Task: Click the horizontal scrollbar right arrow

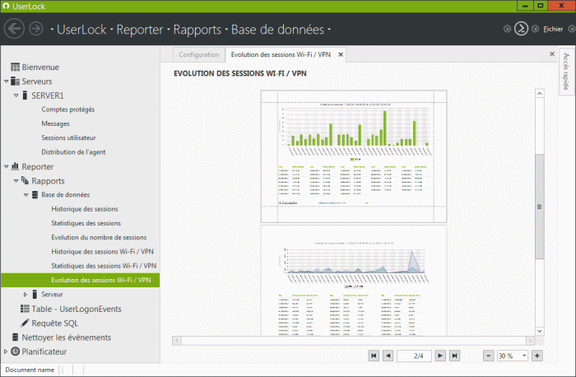Action: (x=530, y=341)
